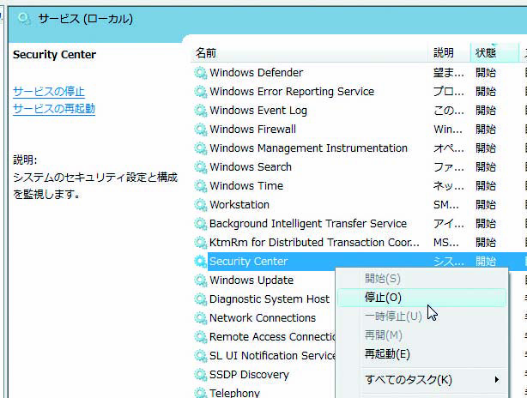Select the Windows Error Reporting Service name
The width and height of the screenshot is (527, 398).
292,92
